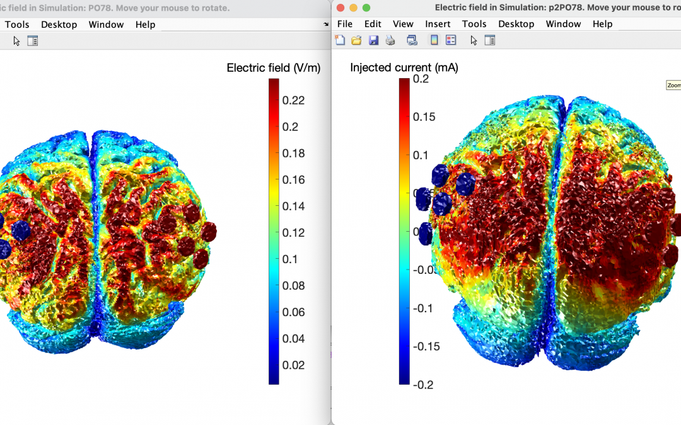Open Property Inspector in p2PO78 window
Screen dimensions: 681x425
(489, 40)
